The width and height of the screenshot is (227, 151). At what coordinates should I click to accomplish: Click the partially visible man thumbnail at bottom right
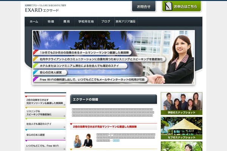(182, 146)
